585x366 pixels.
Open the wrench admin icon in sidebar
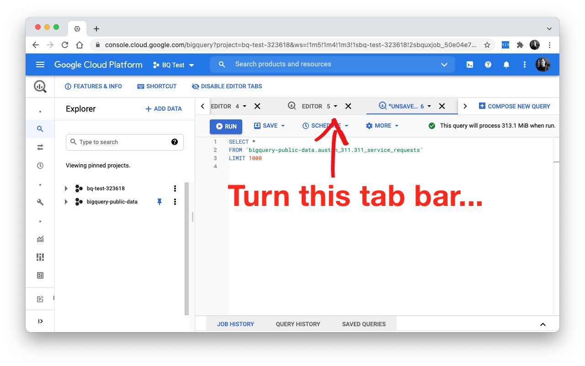(40, 202)
